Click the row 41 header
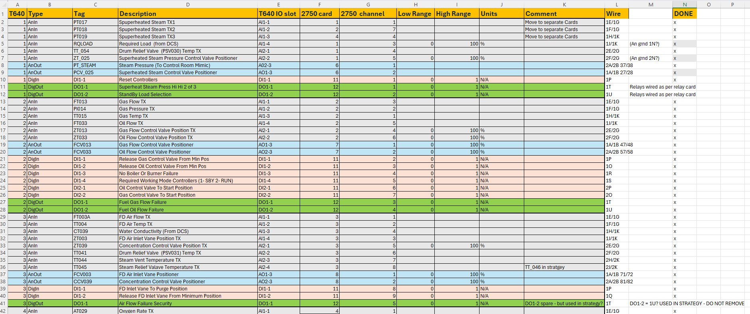 pos(3,304)
